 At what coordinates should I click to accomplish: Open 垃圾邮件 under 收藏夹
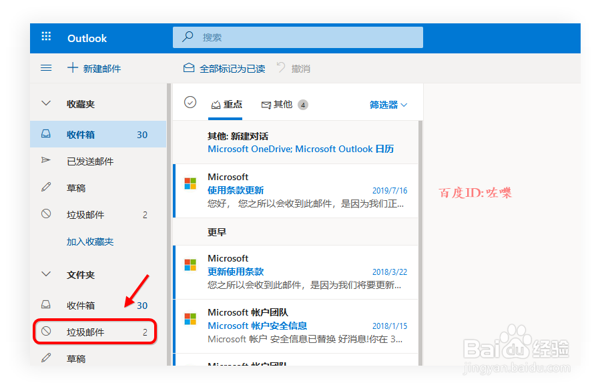pos(98,214)
